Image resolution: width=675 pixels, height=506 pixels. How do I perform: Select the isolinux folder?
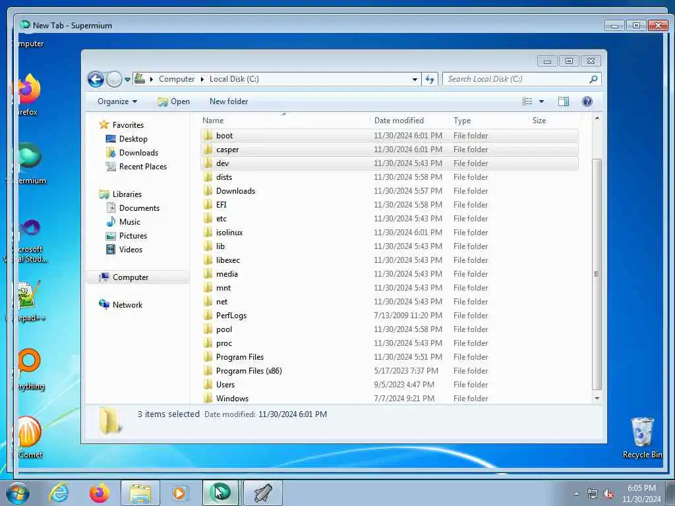229,233
